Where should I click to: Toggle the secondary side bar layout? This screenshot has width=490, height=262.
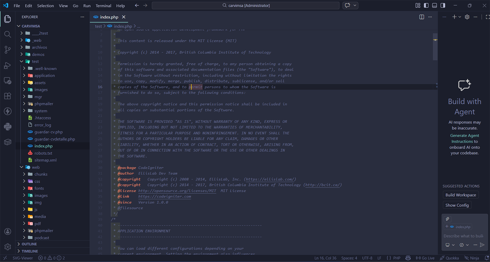443,6
